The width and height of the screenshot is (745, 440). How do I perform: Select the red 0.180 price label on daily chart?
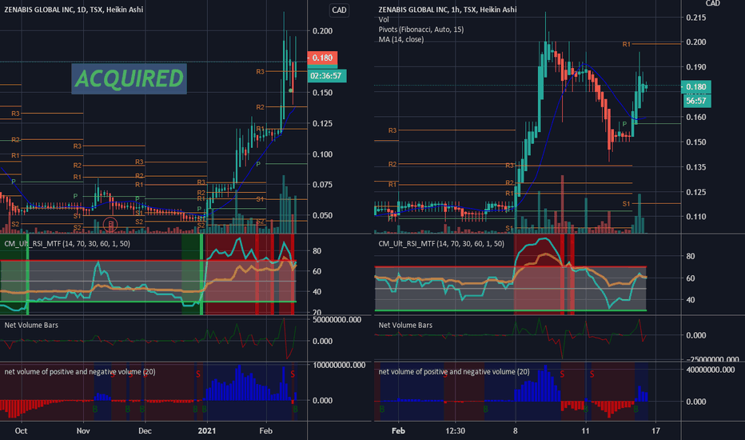pyautogui.click(x=323, y=58)
